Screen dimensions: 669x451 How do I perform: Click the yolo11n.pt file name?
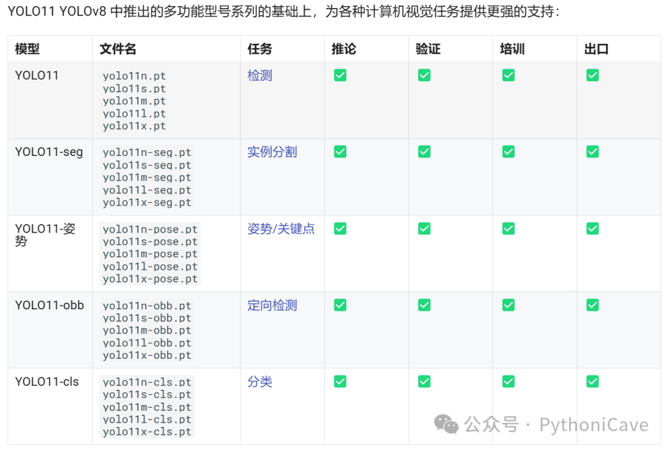click(x=134, y=76)
